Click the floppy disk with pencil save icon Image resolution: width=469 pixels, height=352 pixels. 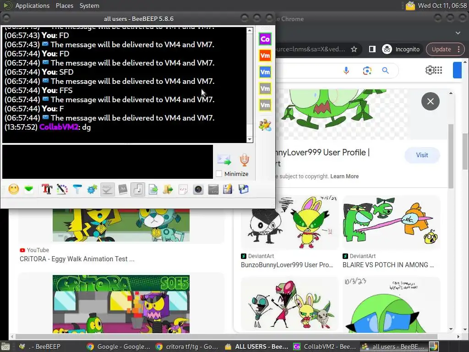tap(228, 189)
